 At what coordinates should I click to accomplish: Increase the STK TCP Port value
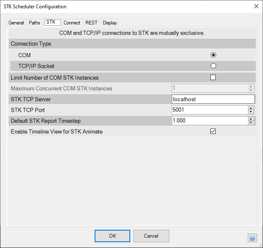click(x=251, y=108)
